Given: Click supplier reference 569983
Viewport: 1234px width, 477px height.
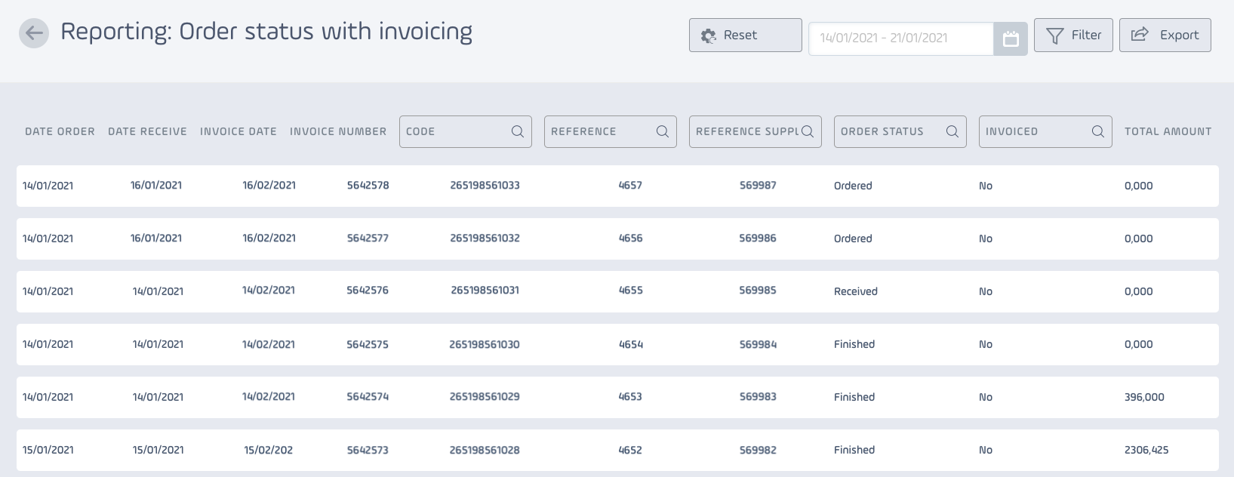Looking at the screenshot, I should 758,397.
